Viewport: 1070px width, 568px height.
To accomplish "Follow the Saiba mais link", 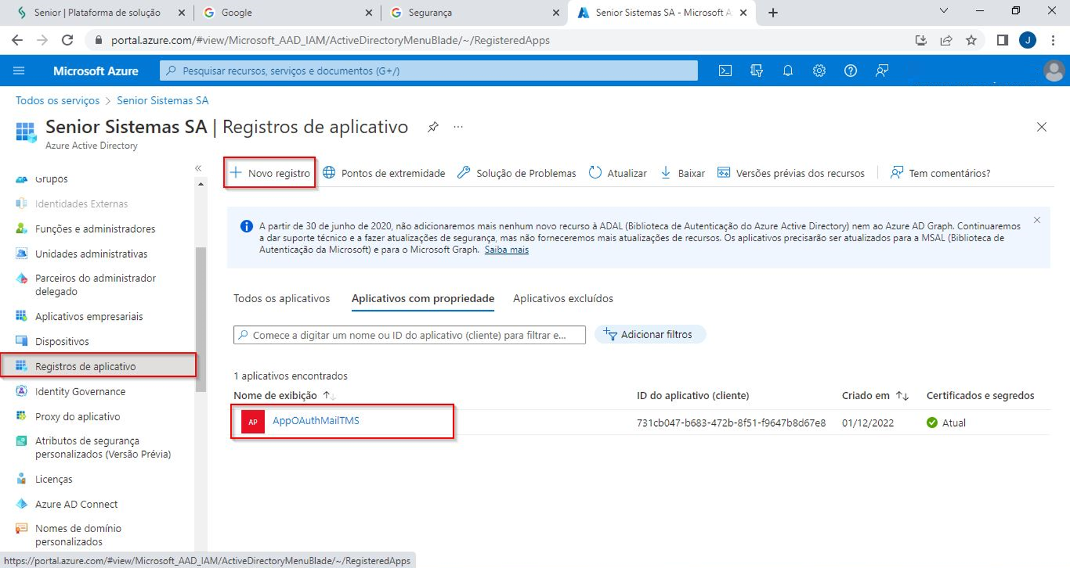I will click(x=506, y=249).
